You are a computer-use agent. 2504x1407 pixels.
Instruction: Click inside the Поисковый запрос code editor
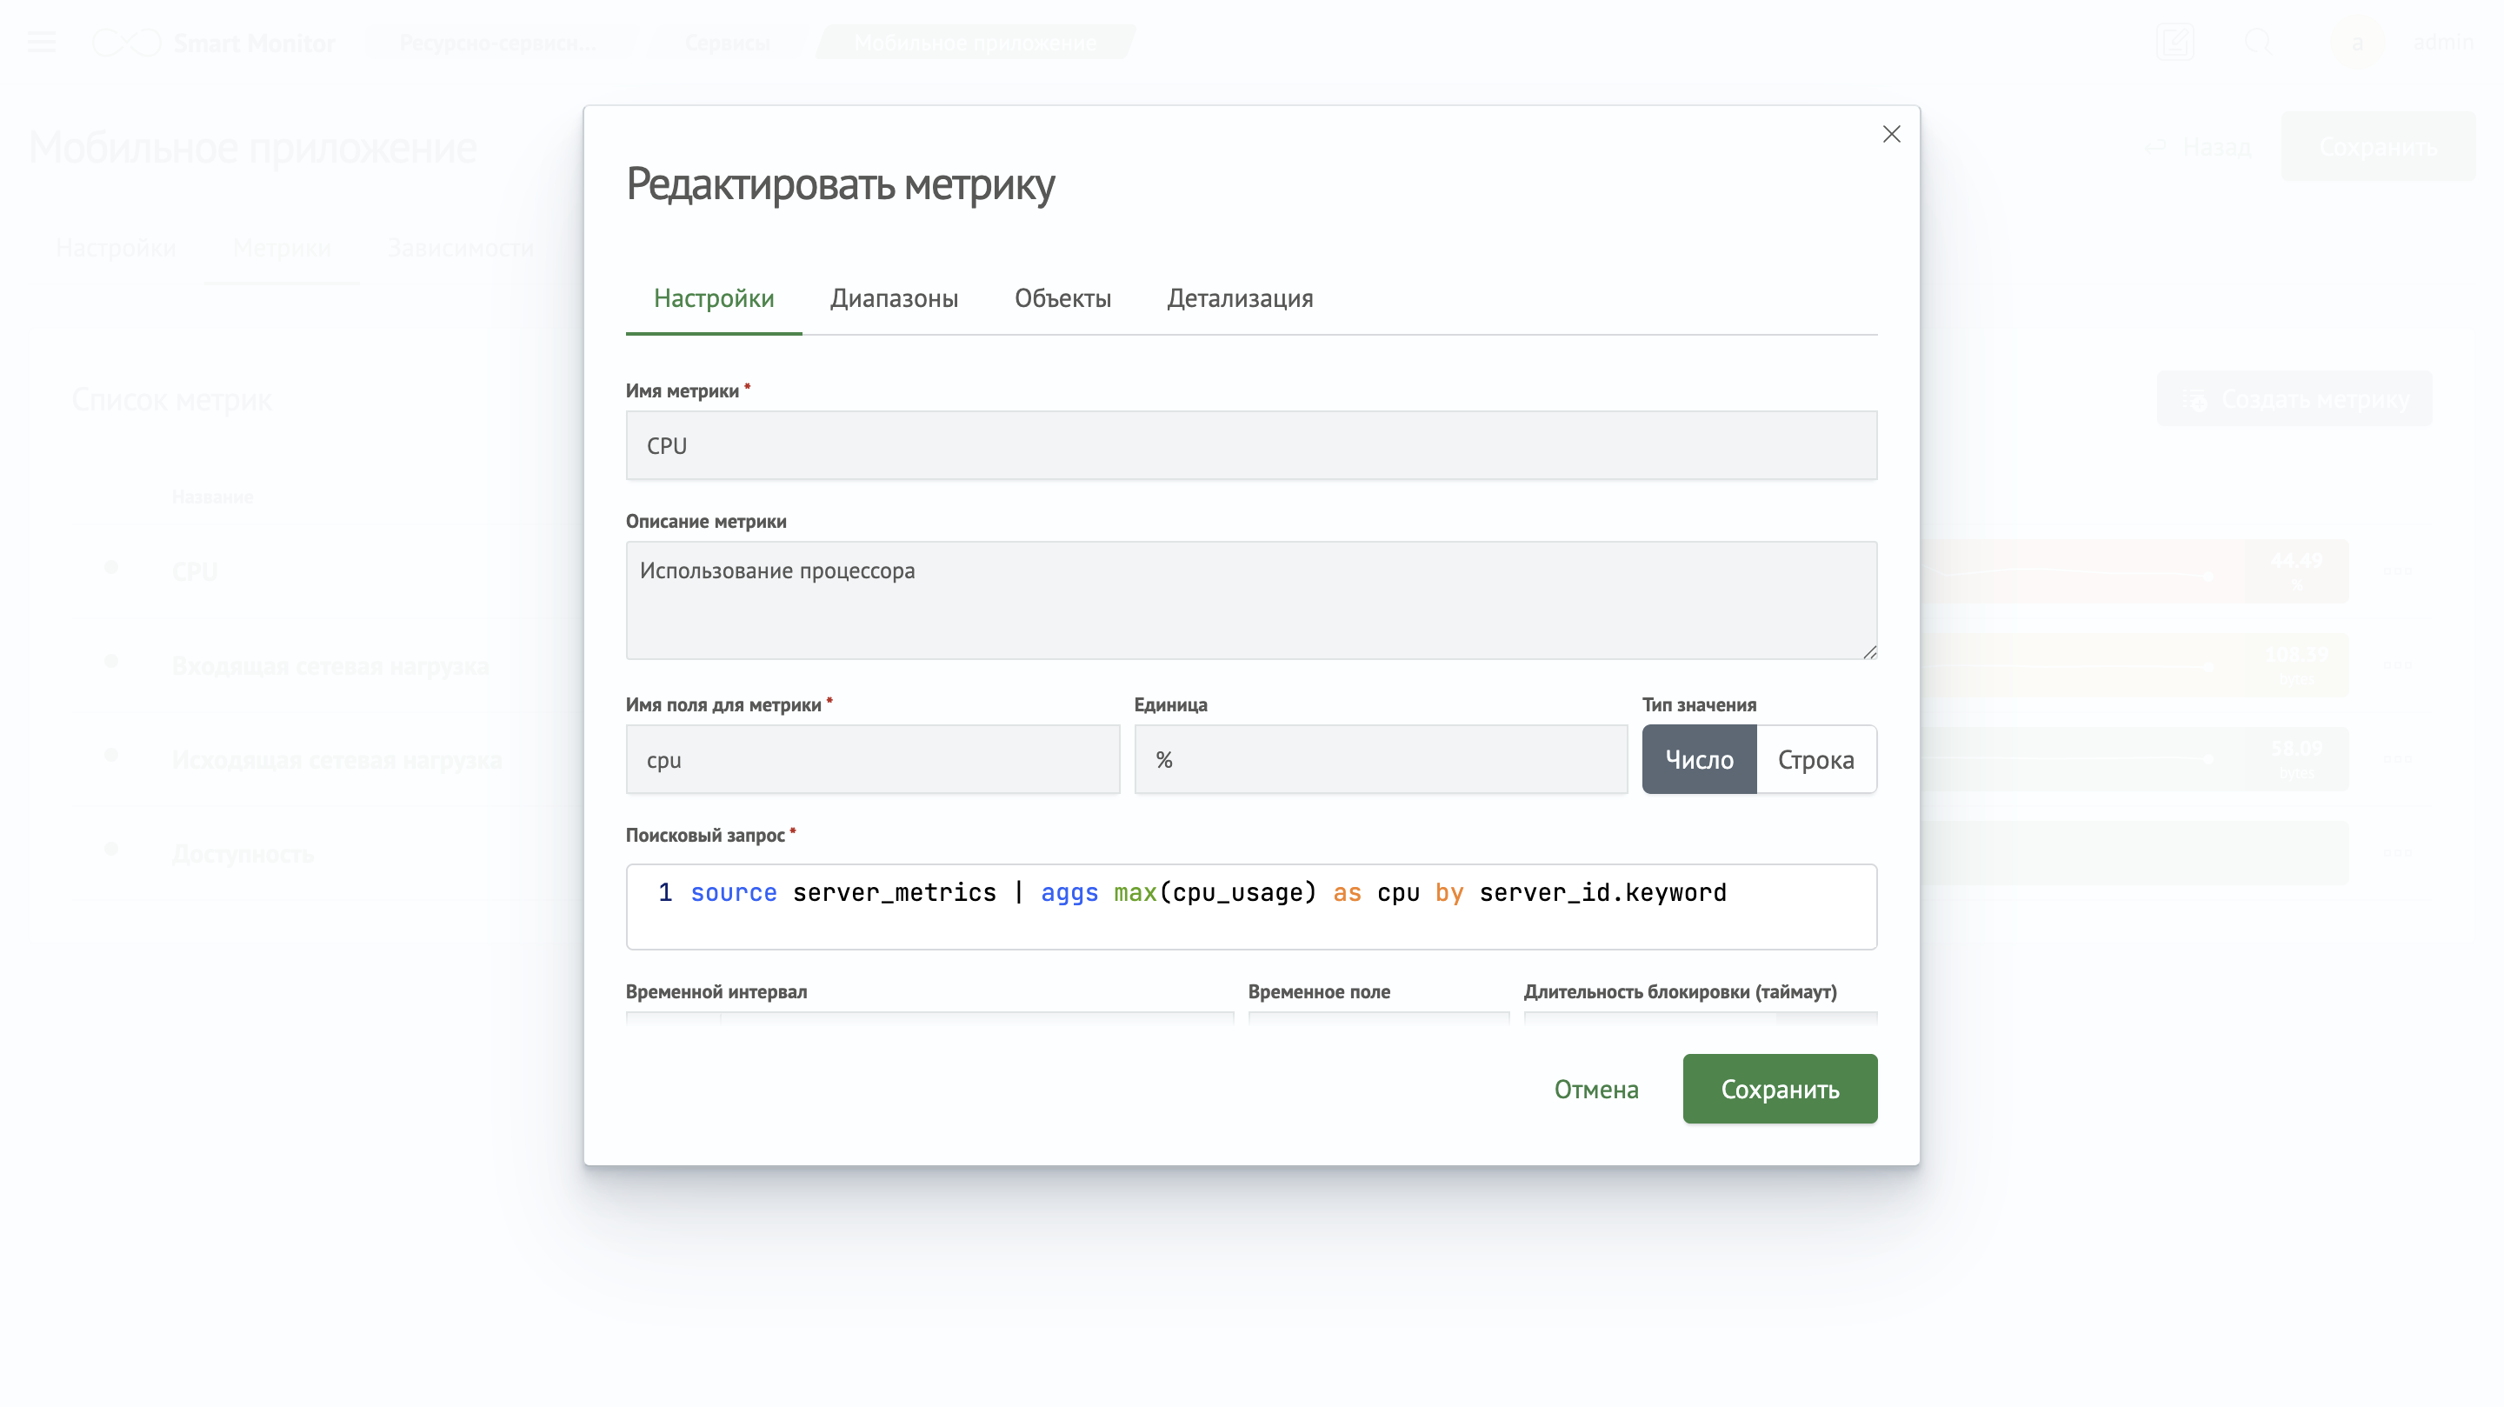coord(1251,906)
